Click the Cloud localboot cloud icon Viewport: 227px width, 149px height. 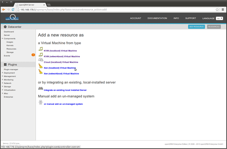[40, 60]
